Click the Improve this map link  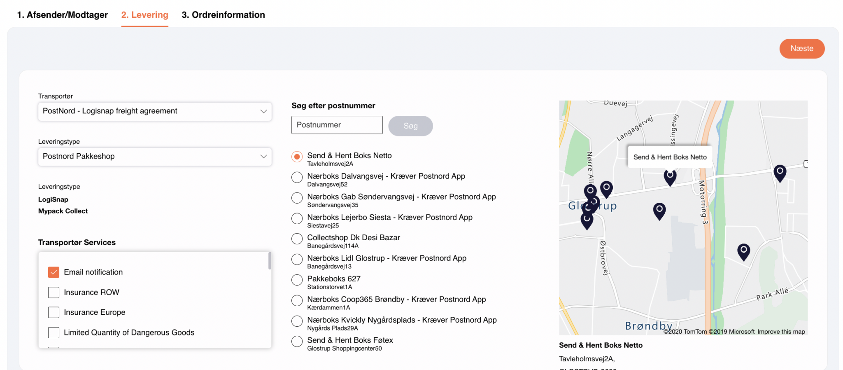(x=781, y=332)
